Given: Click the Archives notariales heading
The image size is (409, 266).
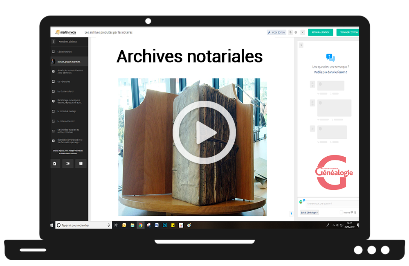Looking at the screenshot, I should point(190,56).
